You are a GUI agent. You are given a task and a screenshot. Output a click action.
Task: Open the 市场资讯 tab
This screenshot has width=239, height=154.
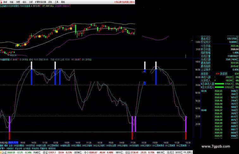pos(35,148)
